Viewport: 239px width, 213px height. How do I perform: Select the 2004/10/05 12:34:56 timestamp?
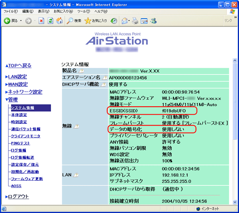184,201
